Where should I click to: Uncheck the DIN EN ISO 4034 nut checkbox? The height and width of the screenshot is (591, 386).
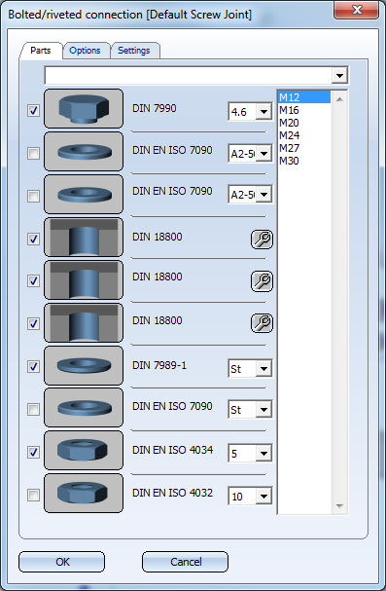click(x=33, y=452)
